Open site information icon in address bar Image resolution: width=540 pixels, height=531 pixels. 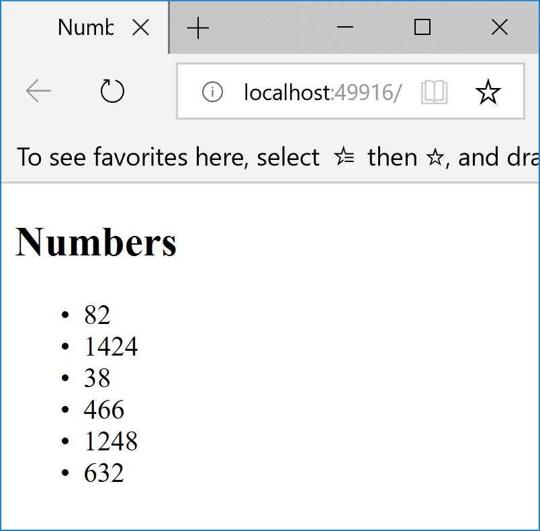click(212, 92)
